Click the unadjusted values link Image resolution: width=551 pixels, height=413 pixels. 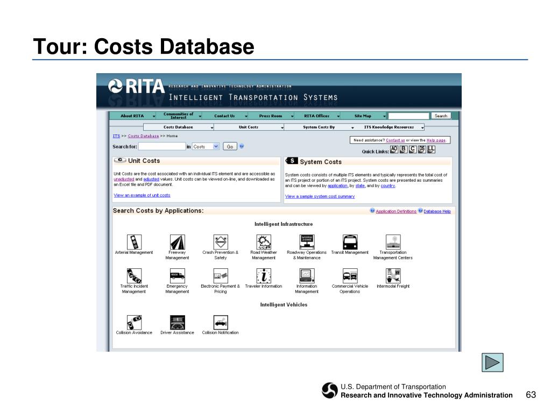(124, 179)
